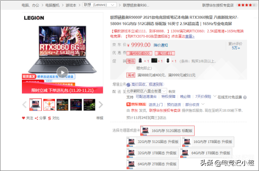Click the 赠品 gift tag
This screenshot has width=259, height=171.
pyautogui.click(x=130, y=62)
